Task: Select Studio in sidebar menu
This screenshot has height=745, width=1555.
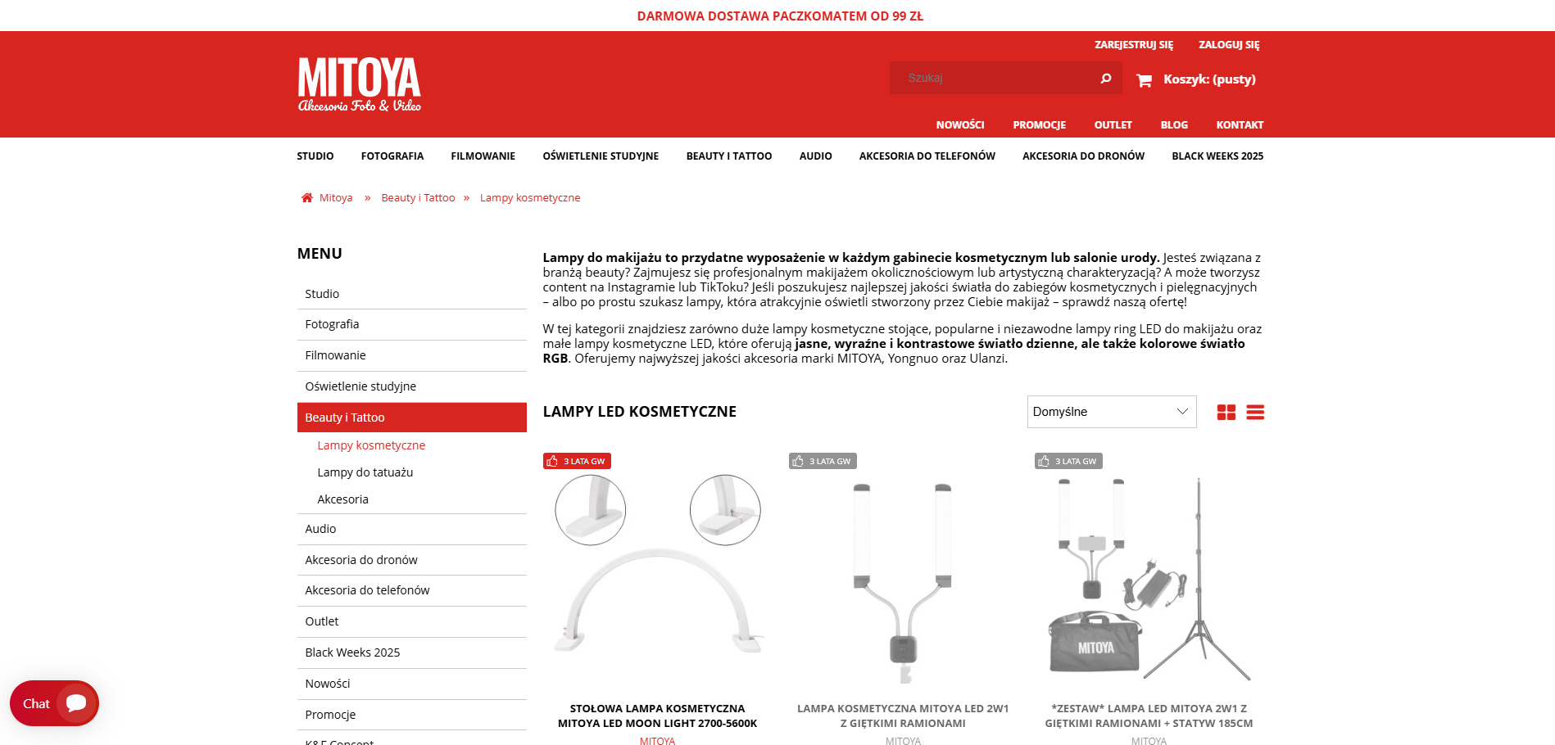Action: coord(412,294)
